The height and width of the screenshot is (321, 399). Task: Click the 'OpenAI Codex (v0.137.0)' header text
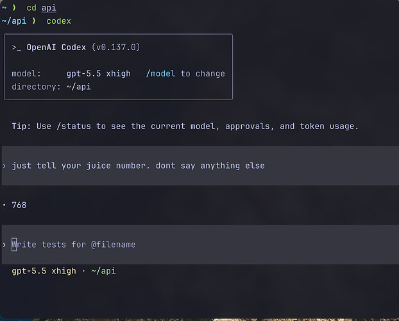tap(83, 47)
